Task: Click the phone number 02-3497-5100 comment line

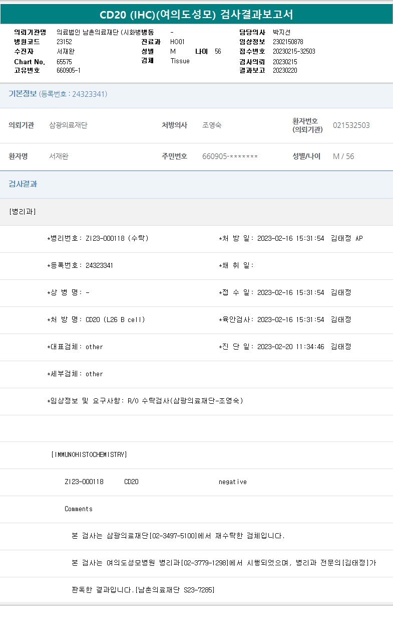Action: click(x=178, y=536)
